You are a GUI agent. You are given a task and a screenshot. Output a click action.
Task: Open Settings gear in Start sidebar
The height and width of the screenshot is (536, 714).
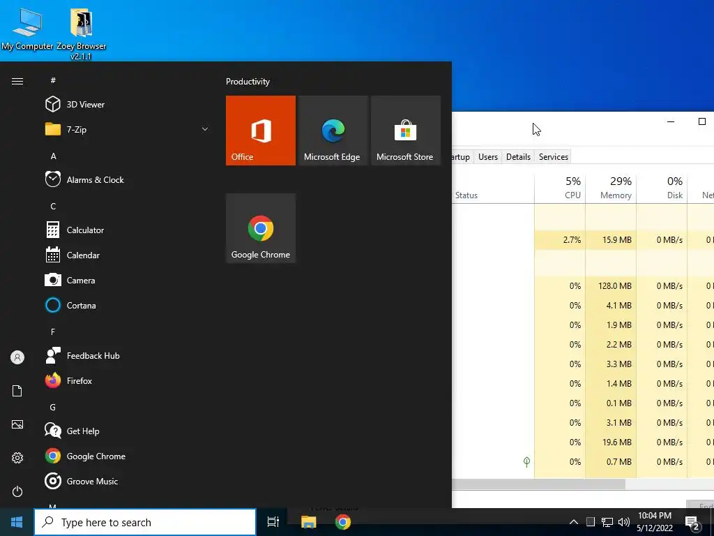[17, 458]
